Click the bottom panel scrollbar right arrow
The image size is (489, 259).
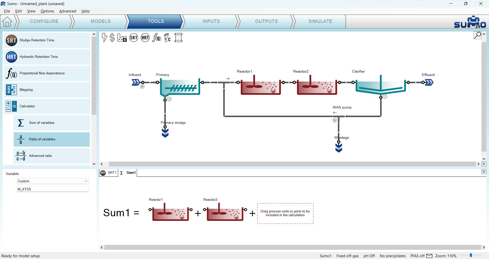click(484, 247)
